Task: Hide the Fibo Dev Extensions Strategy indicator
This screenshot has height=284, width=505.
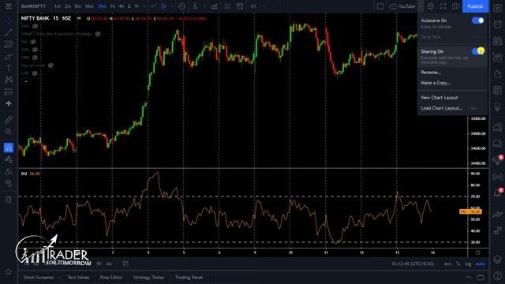Action: point(98,34)
